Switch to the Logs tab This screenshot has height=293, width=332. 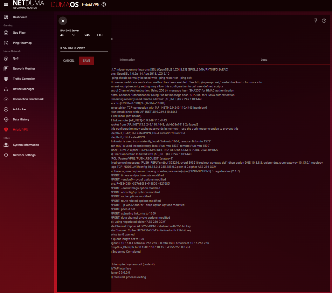click(x=264, y=60)
